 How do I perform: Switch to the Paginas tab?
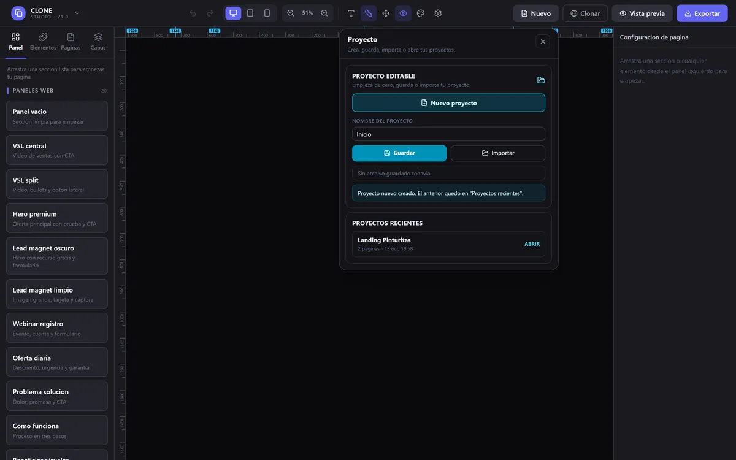[71, 42]
